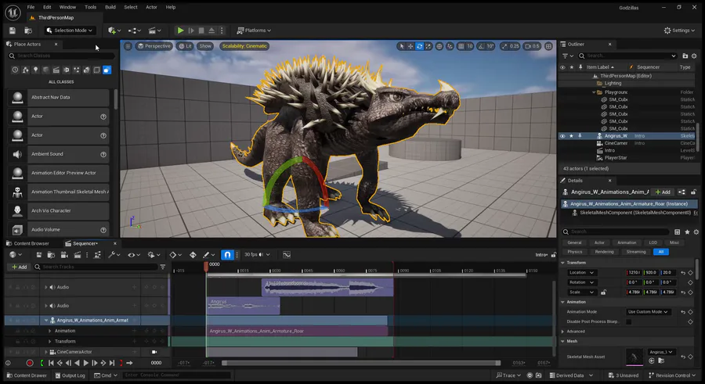Open Sequencer track filter icon

coord(163,267)
